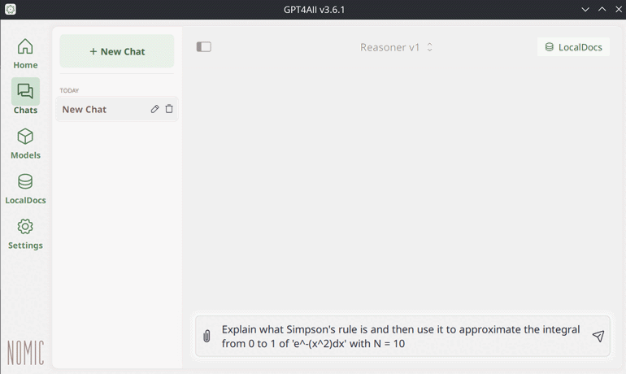Delete New Chat with trash icon
626x374 pixels.
(x=169, y=109)
